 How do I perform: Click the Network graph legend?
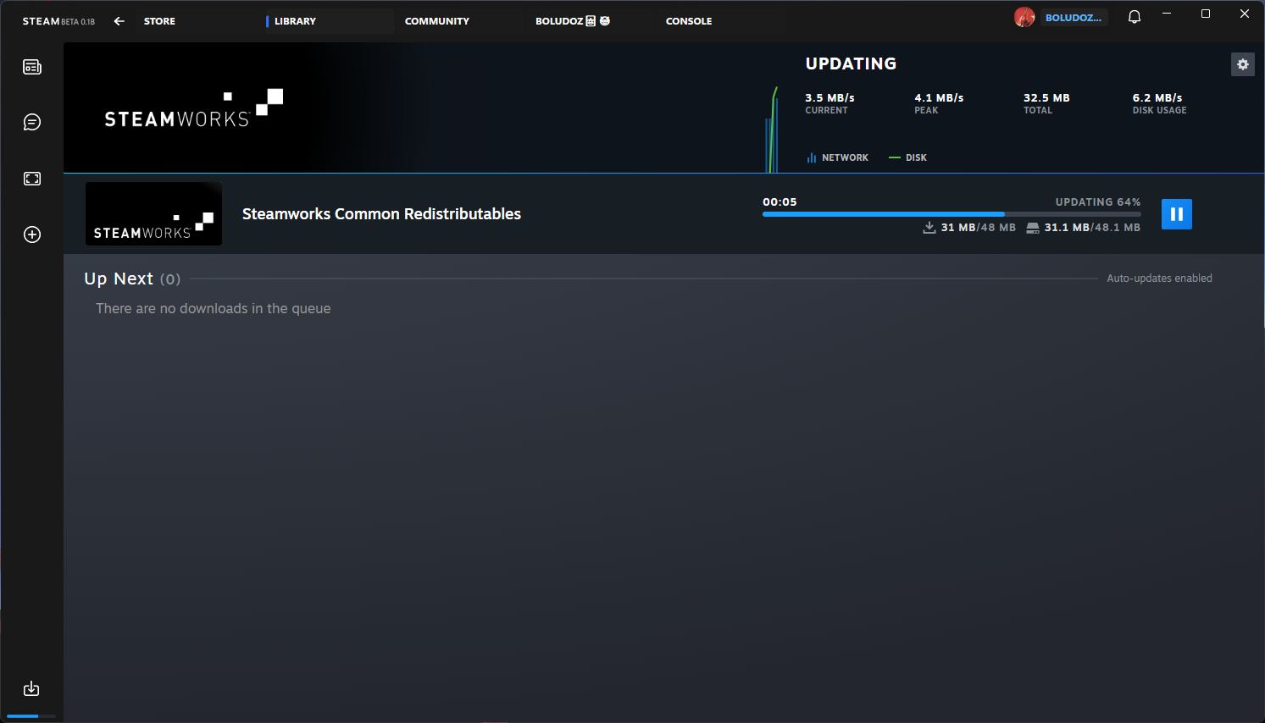837,157
